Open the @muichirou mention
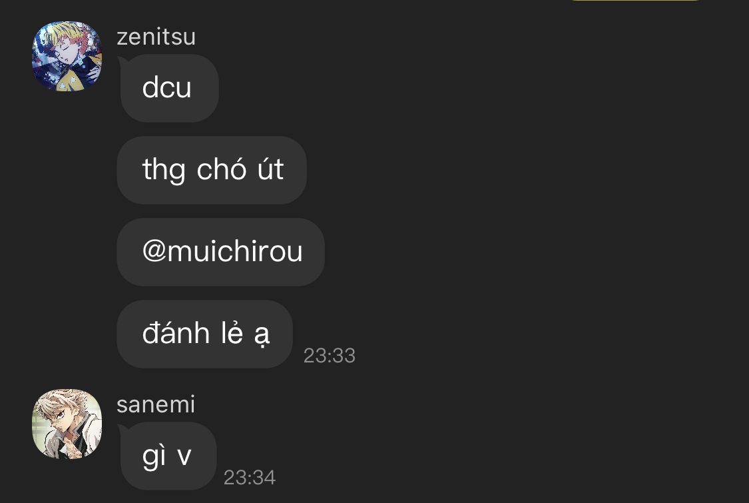This screenshot has height=503, width=749. [222, 251]
